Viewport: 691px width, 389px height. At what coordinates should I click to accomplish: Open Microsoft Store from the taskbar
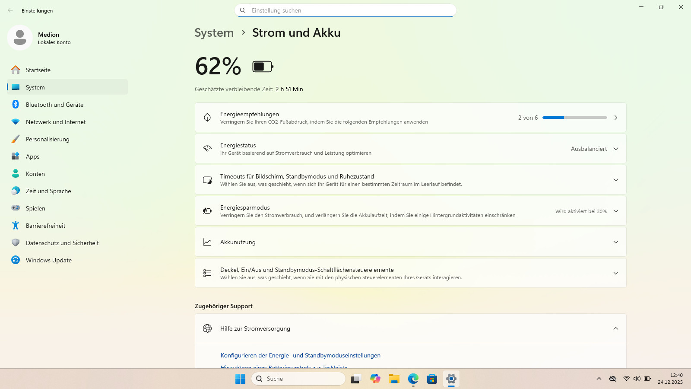[x=432, y=379]
